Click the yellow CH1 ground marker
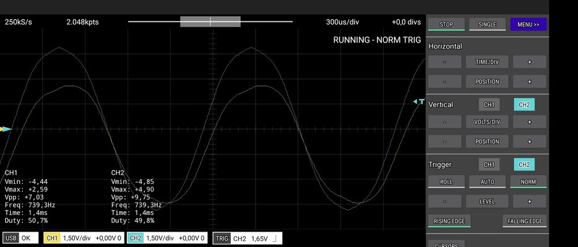Image resolution: width=578 pixels, height=247 pixels. point(1,129)
